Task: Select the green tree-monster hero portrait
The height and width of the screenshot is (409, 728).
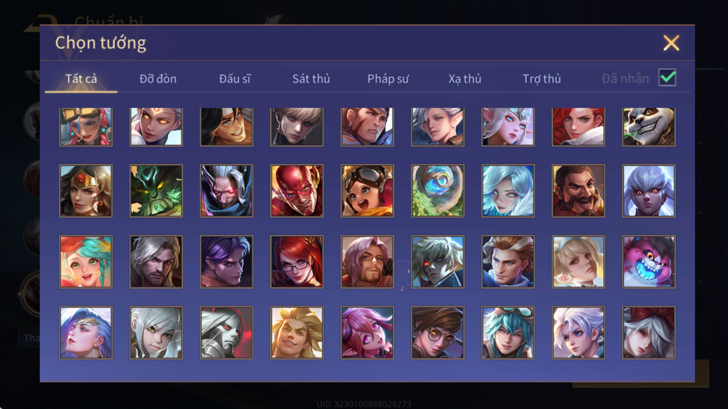Action: (156, 191)
